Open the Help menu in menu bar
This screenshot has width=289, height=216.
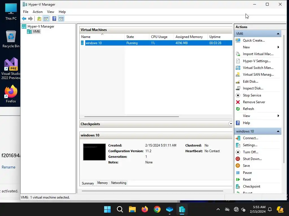coord(62,12)
